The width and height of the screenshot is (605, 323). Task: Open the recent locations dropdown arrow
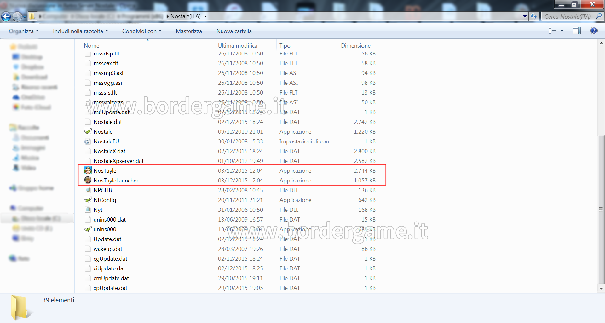25,17
